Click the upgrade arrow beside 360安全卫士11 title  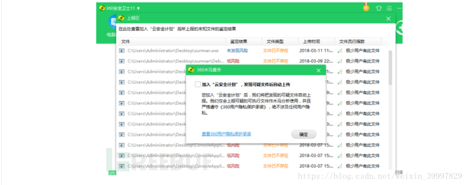coord(138,8)
